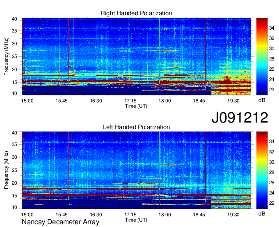Click the 'dB' unit under Left Handed color bar
The image size is (279, 227).
coord(262,214)
